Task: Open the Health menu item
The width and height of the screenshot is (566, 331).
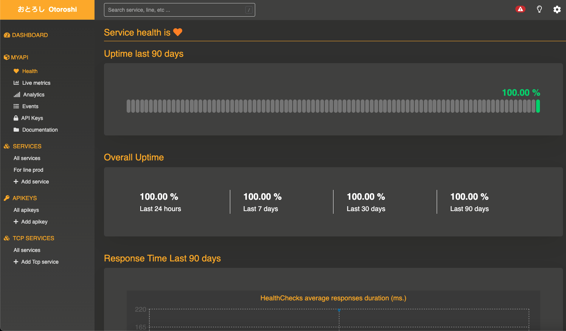Action: pyautogui.click(x=29, y=71)
